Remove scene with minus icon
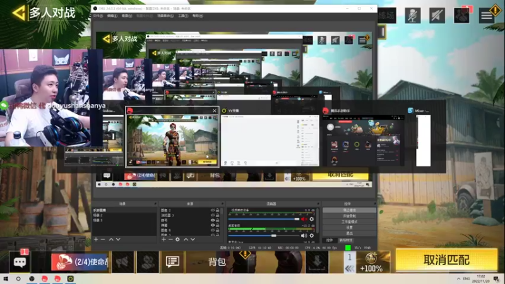 [x=103, y=240]
